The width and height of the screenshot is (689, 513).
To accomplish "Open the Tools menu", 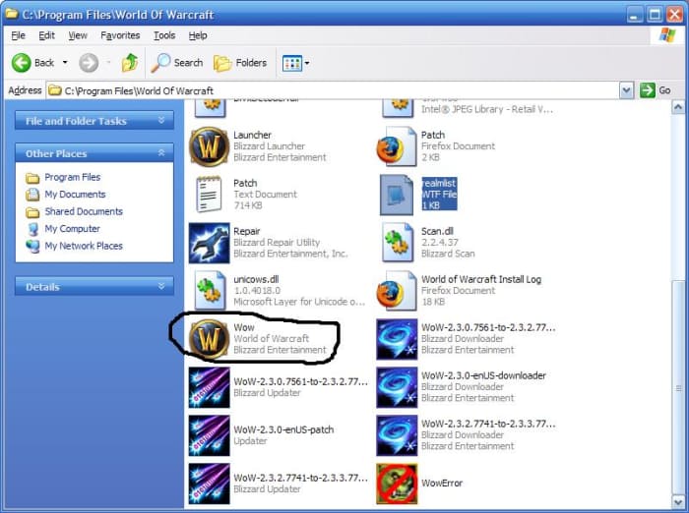I will click(164, 35).
